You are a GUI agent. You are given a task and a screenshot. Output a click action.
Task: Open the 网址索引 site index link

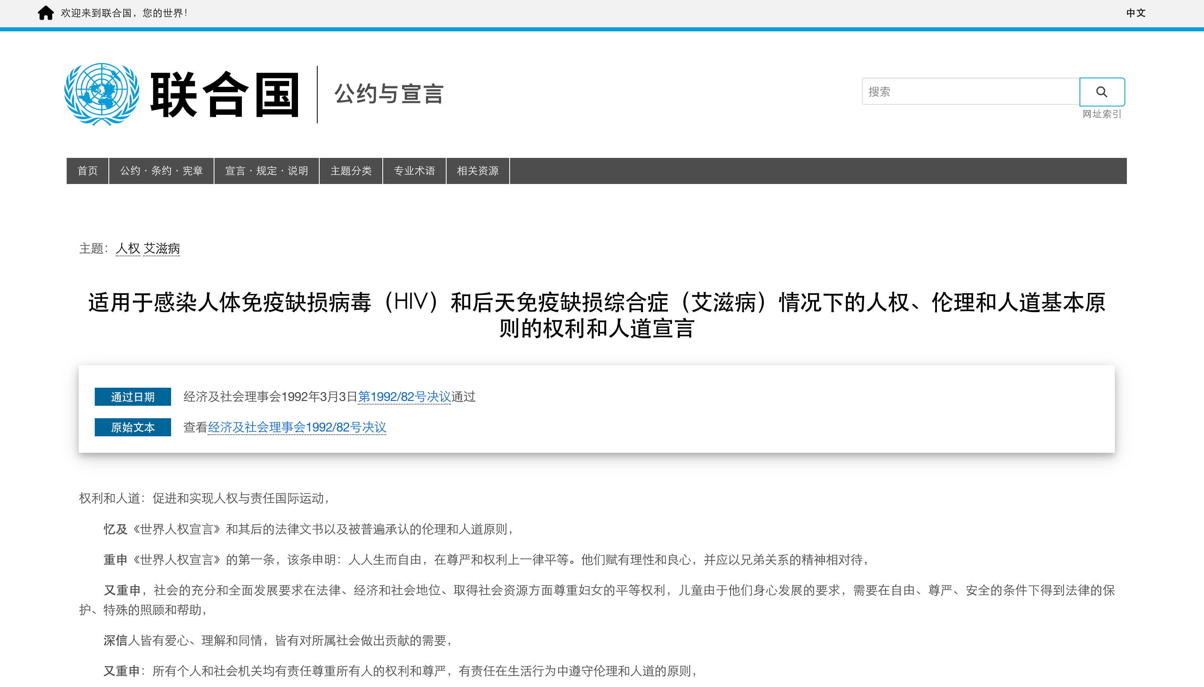(x=1101, y=114)
